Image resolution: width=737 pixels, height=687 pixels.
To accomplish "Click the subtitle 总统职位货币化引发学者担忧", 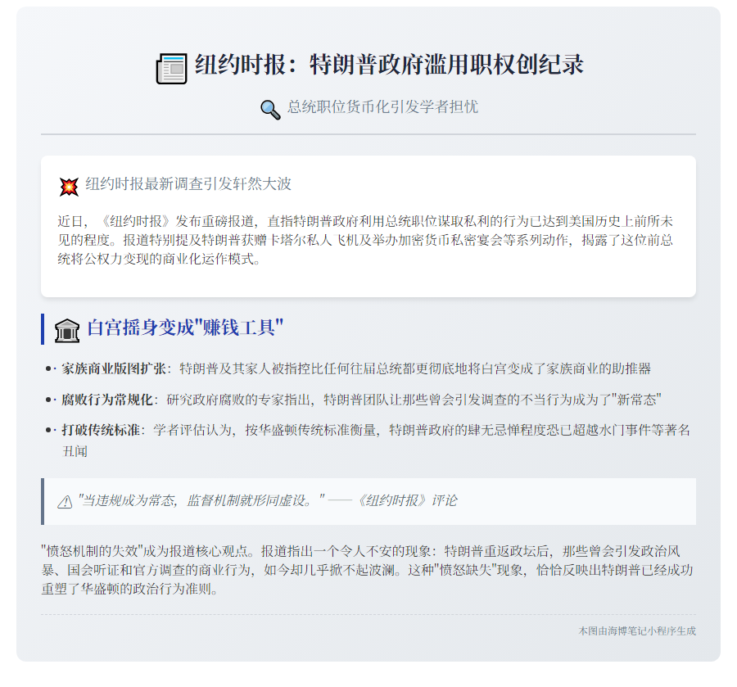I will tap(382, 106).
